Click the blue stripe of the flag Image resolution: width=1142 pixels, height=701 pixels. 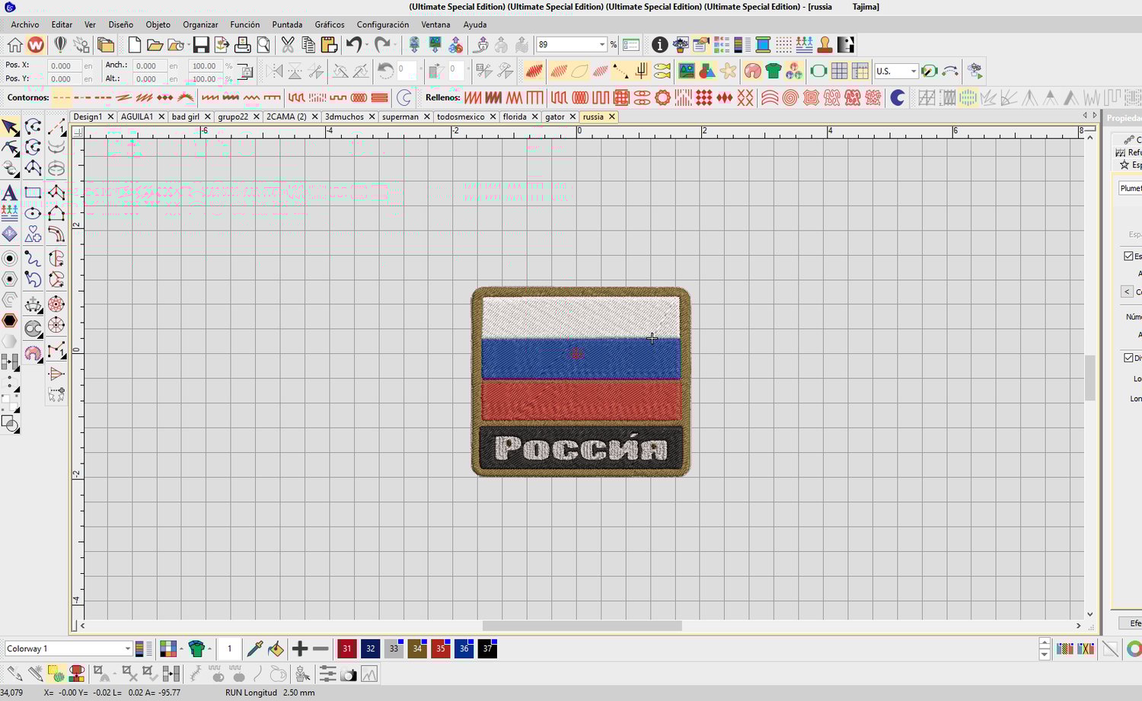coord(581,358)
